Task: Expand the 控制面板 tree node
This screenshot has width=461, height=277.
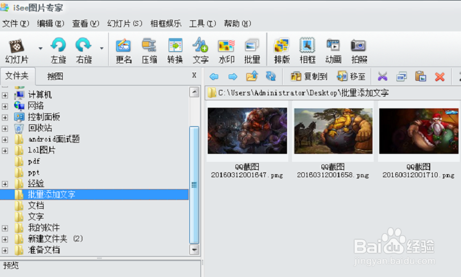Action: pyautogui.click(x=5, y=118)
